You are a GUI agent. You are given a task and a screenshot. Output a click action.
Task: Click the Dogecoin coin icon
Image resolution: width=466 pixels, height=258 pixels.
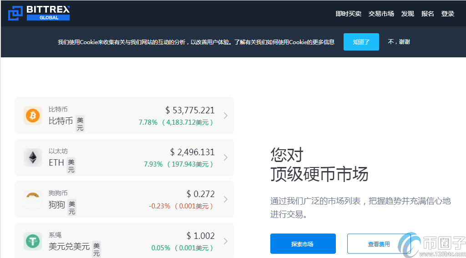(x=33, y=199)
